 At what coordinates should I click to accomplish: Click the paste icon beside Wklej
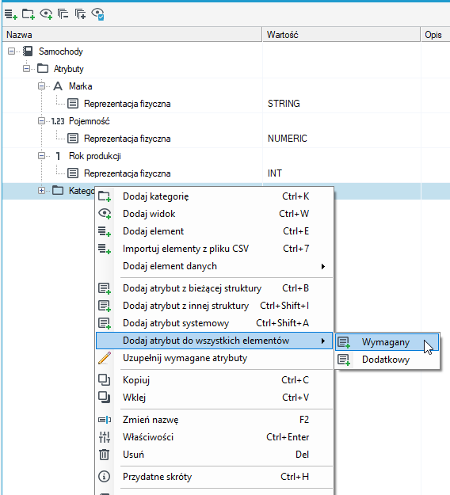pyautogui.click(x=105, y=397)
